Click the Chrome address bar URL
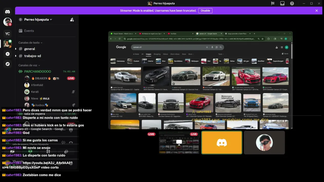This screenshot has height=182, width=324. pyautogui.click(x=191, y=39)
